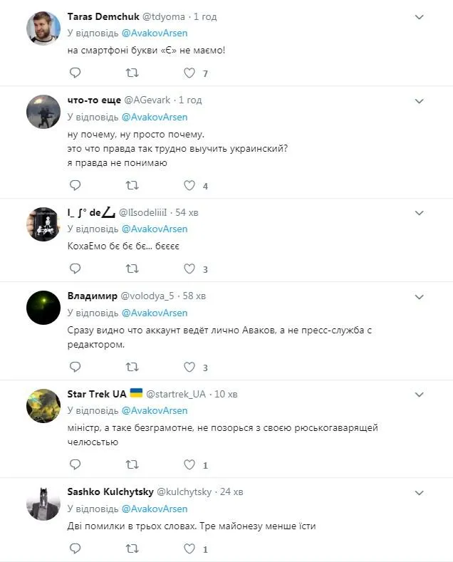
Task: Open the '54 хв' timestamp link
Action: (x=190, y=212)
